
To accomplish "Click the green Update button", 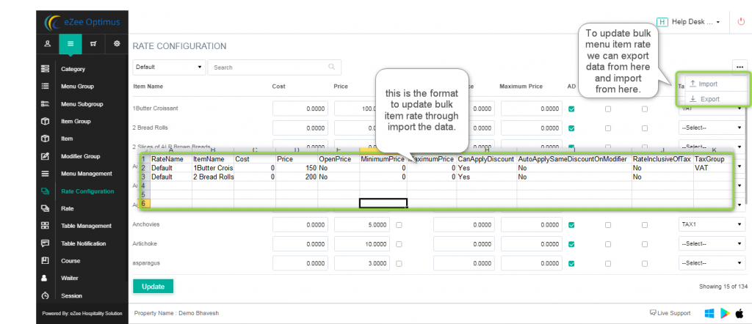I will click(153, 286).
